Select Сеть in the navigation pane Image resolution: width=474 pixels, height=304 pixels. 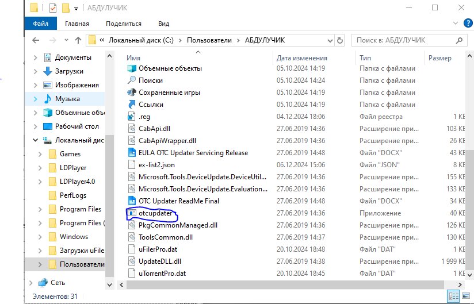click(58, 283)
